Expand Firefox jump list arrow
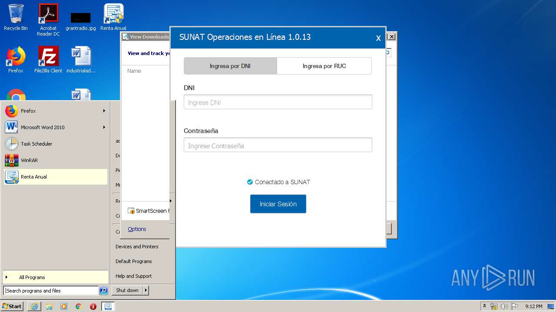Viewport: 556px width, 312px height. pyautogui.click(x=104, y=111)
